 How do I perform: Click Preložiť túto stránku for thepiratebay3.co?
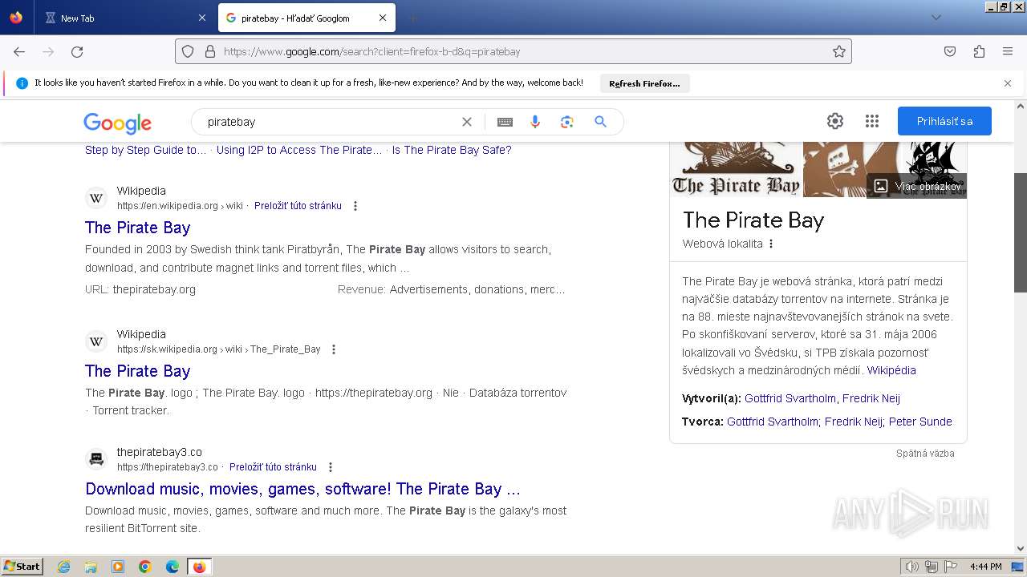[273, 467]
